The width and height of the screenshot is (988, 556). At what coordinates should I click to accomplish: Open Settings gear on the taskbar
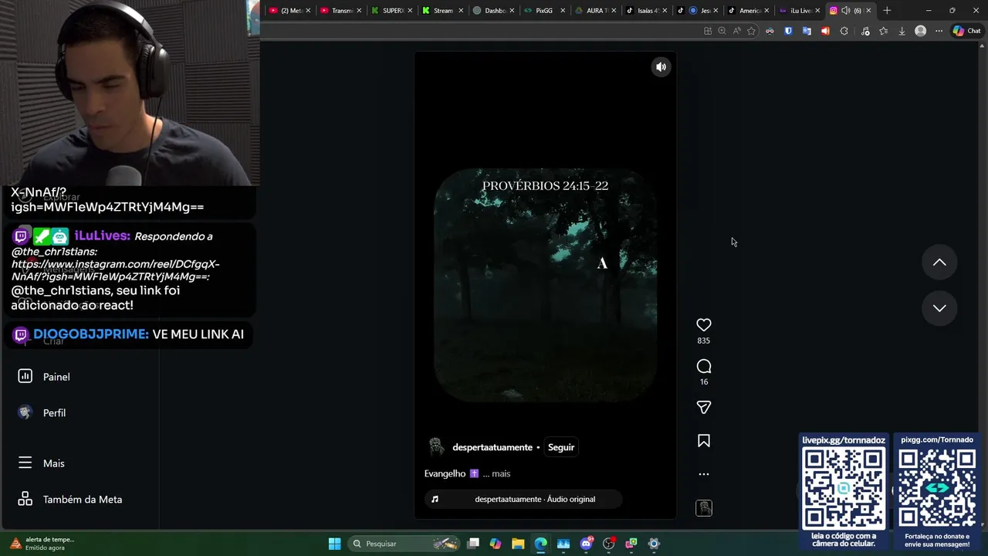654,544
